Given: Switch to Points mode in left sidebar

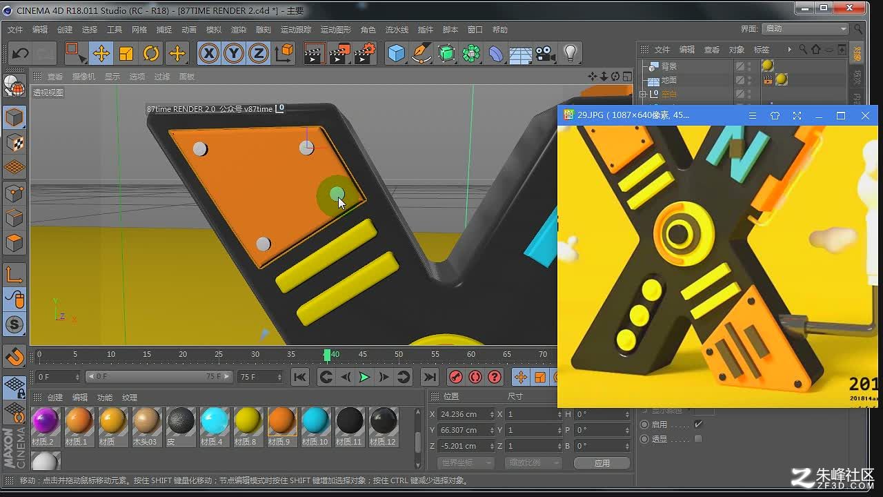Looking at the screenshot, I should click(14, 193).
